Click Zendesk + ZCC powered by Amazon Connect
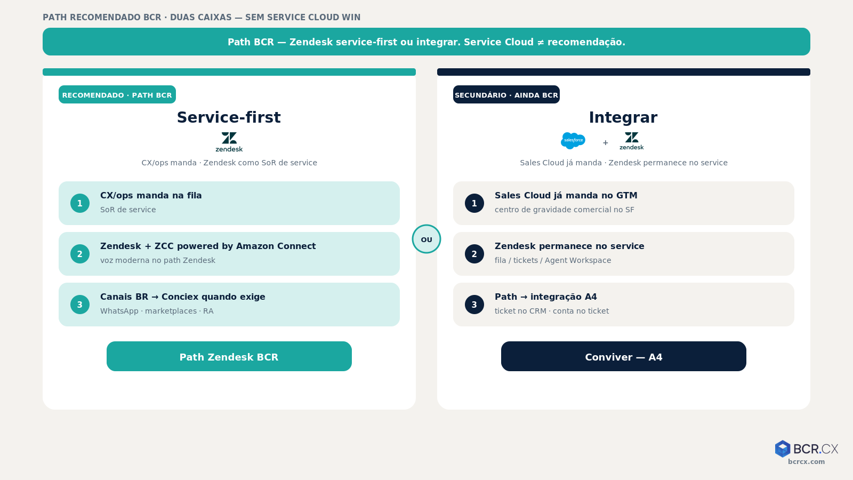The height and width of the screenshot is (480, 853). pyautogui.click(x=208, y=246)
